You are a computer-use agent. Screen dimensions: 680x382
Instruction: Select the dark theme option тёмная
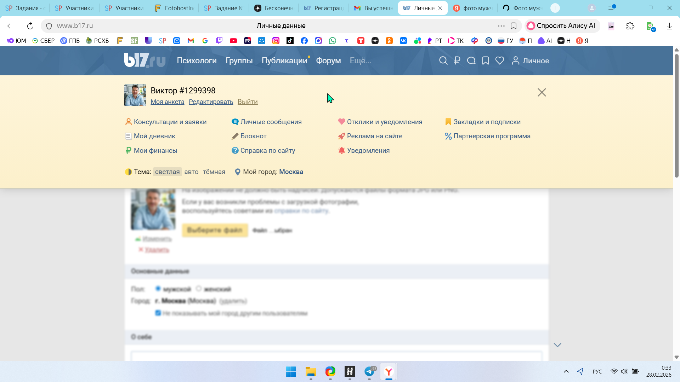coord(214,172)
